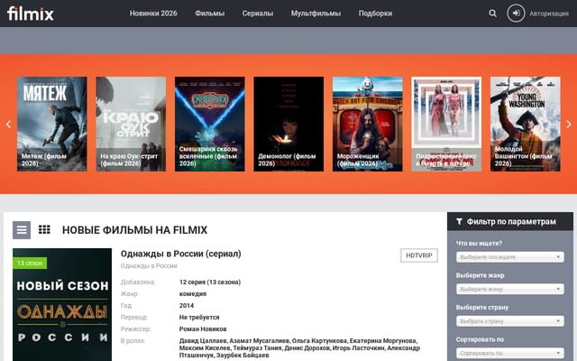Open Фильмы menu item
This screenshot has width=577, height=361.
tap(210, 14)
